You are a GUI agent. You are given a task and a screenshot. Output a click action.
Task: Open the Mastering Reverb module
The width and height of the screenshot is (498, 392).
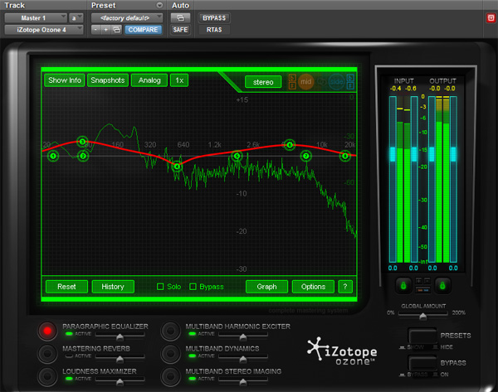pos(47,353)
